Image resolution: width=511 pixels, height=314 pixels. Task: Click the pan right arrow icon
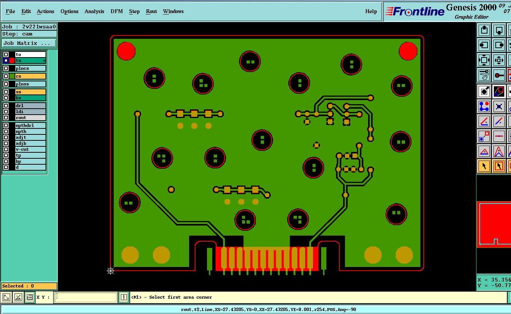point(499,45)
